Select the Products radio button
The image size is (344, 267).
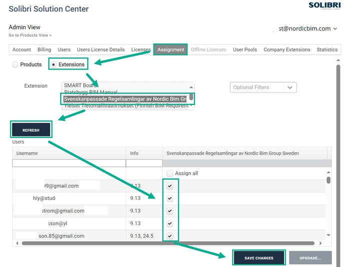pos(15,64)
